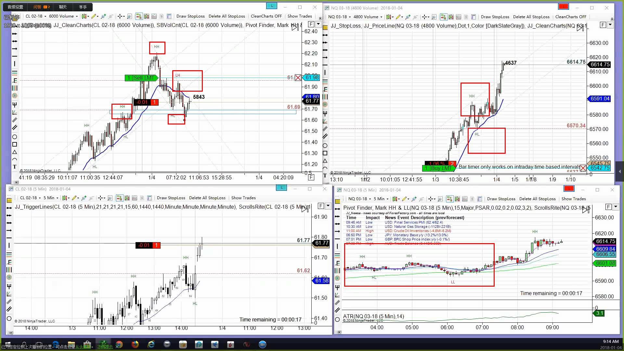Toggle Chart Trader panel icon in CL volume chart
This screenshot has width=624, height=351.
(x=139, y=16)
